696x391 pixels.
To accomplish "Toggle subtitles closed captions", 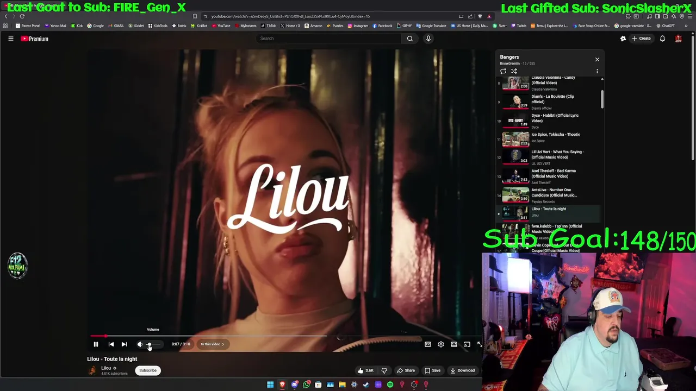I will 428,344.
